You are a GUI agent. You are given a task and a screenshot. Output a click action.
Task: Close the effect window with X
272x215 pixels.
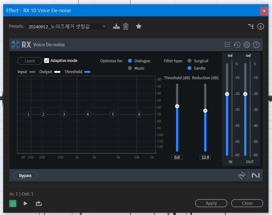pyautogui.click(x=264, y=11)
